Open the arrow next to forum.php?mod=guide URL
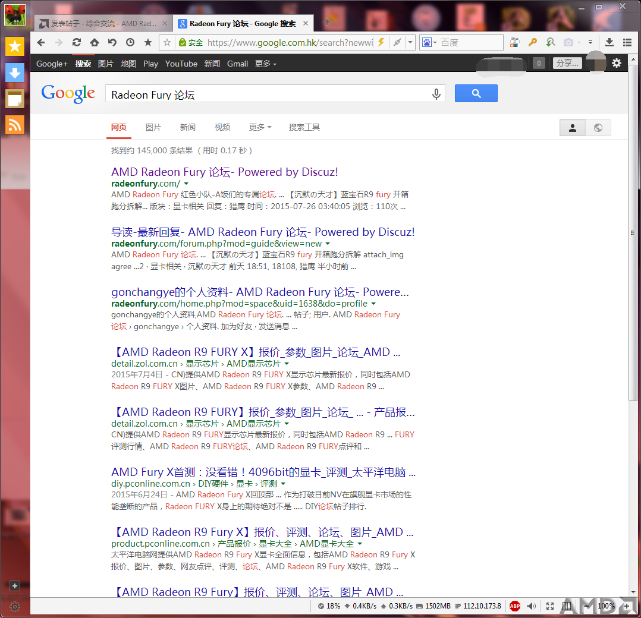 click(x=328, y=244)
